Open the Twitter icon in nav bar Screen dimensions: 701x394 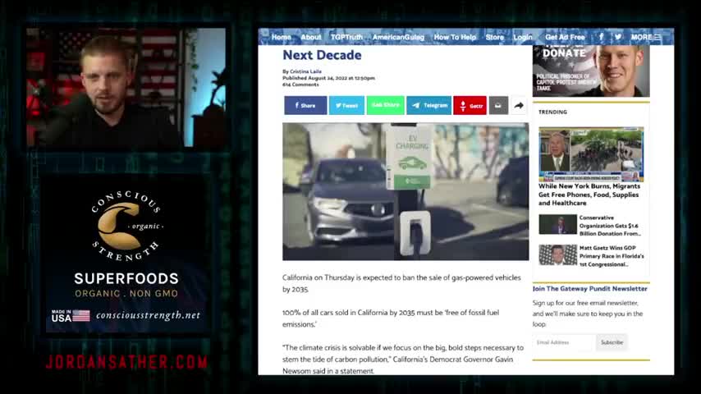pyautogui.click(x=618, y=37)
